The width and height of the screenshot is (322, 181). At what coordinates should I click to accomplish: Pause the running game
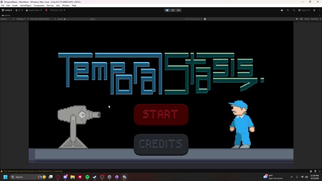[173, 10]
